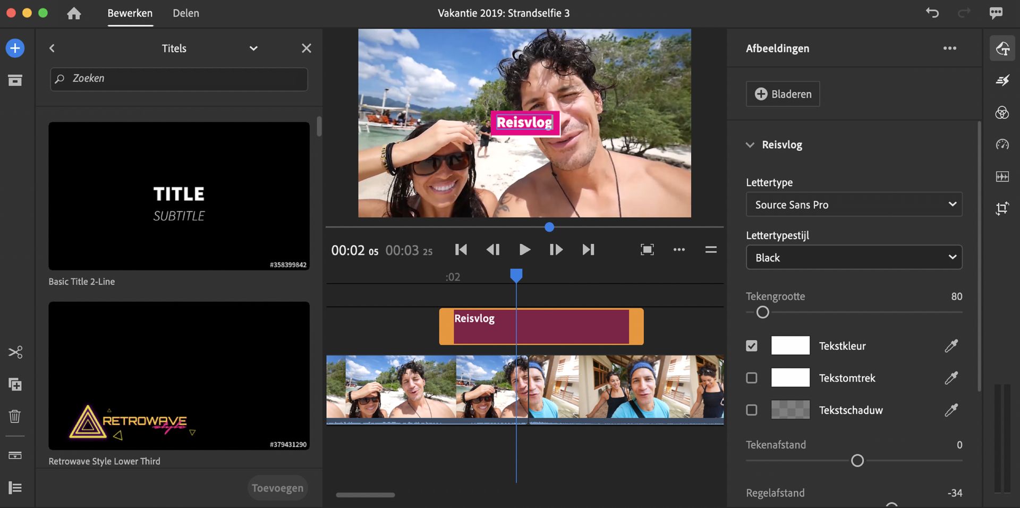
Task: Open the Lettertypestijl Black dropdown
Action: pyautogui.click(x=854, y=258)
